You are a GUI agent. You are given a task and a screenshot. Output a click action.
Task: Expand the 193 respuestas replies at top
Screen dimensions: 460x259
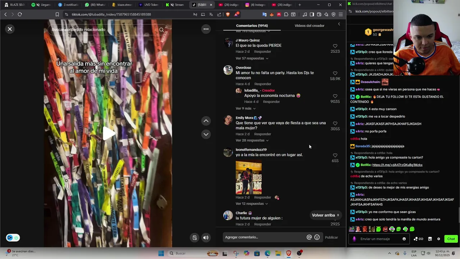tap(253, 31)
